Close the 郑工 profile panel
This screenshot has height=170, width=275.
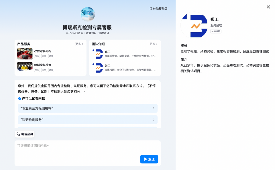pos(268,7)
